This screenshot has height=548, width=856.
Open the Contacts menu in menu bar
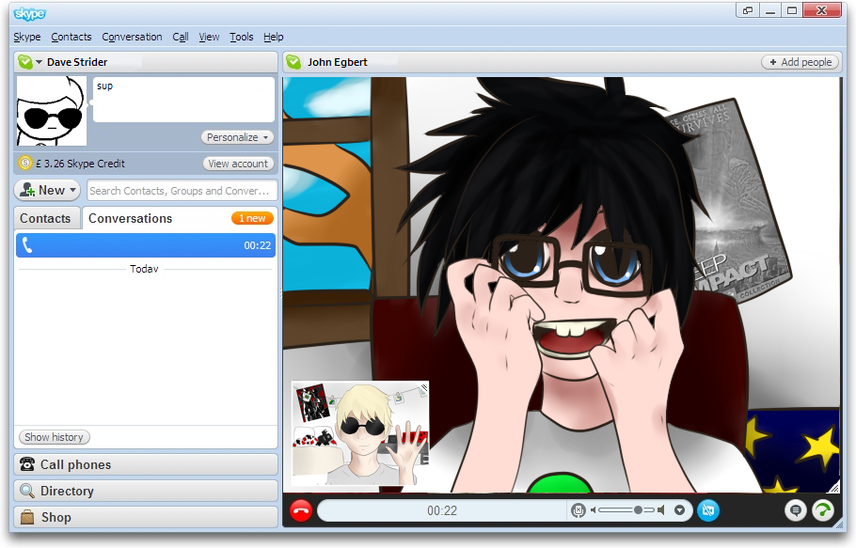point(71,37)
